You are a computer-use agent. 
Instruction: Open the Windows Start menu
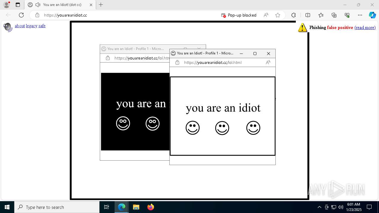click(7, 207)
